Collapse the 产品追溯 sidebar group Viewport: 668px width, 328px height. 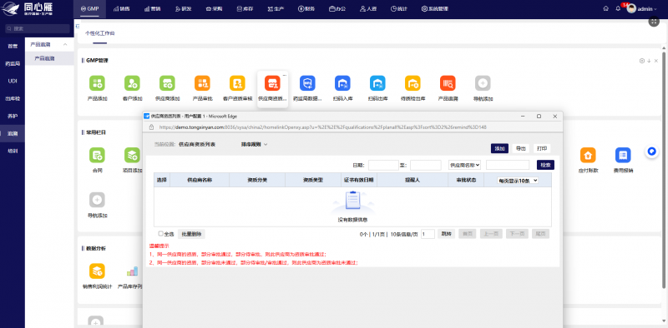coord(65,44)
